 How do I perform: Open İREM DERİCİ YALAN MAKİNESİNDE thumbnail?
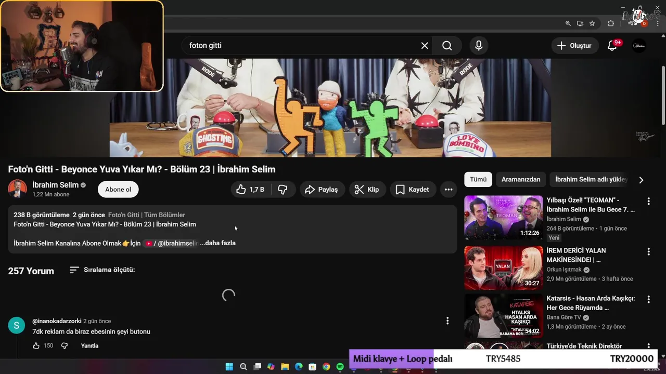pos(504,268)
